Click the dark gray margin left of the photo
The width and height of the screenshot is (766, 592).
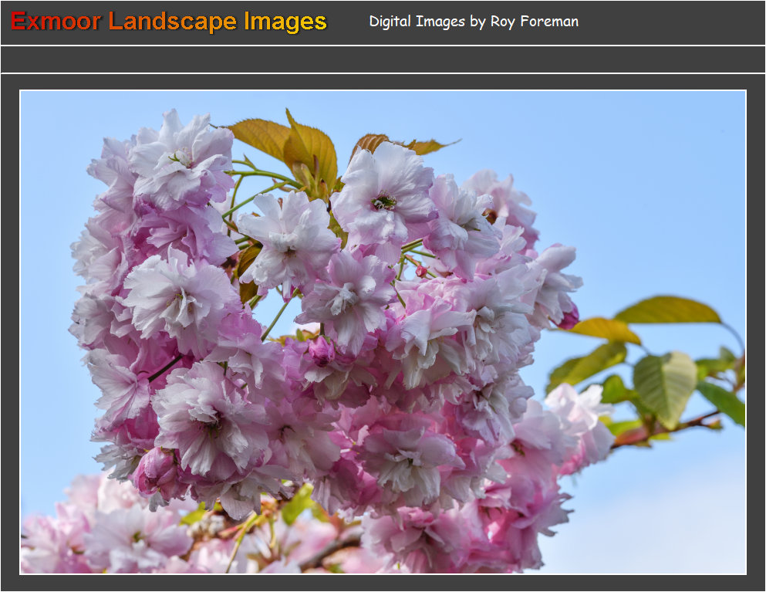coord(9,332)
